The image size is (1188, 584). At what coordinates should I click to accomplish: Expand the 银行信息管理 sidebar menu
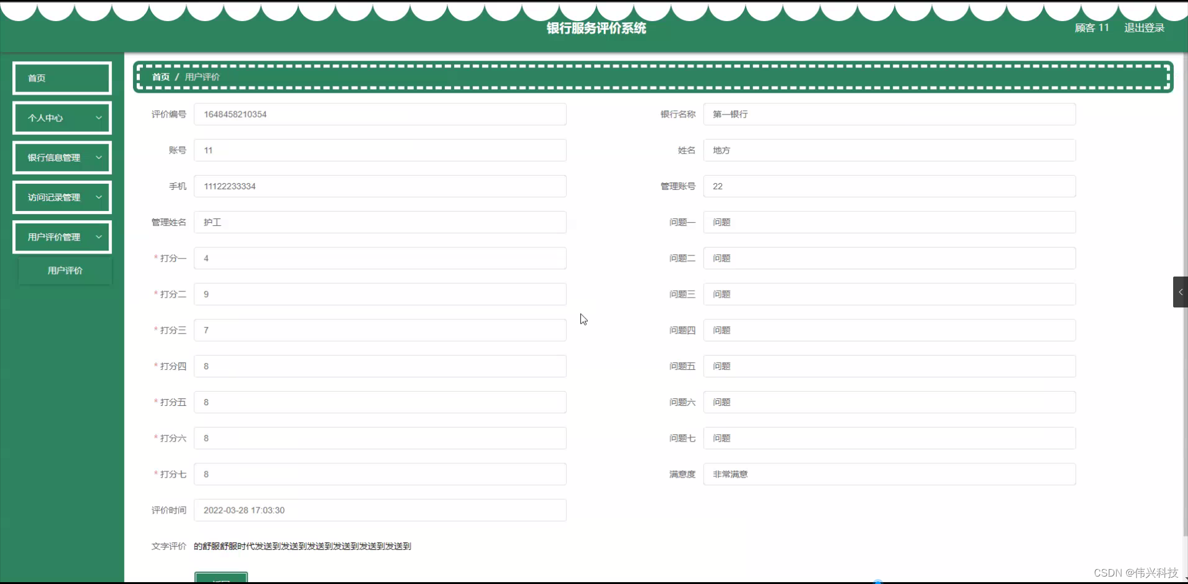coord(62,157)
